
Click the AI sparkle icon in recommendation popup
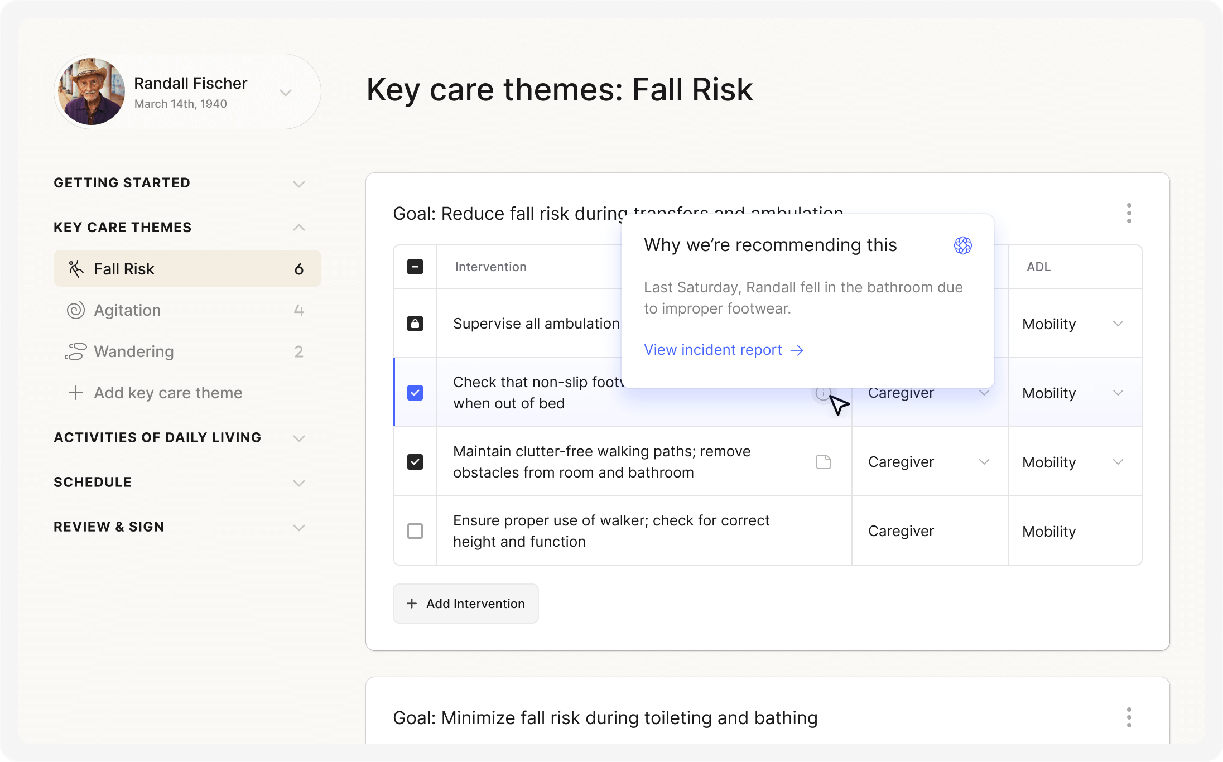click(962, 245)
